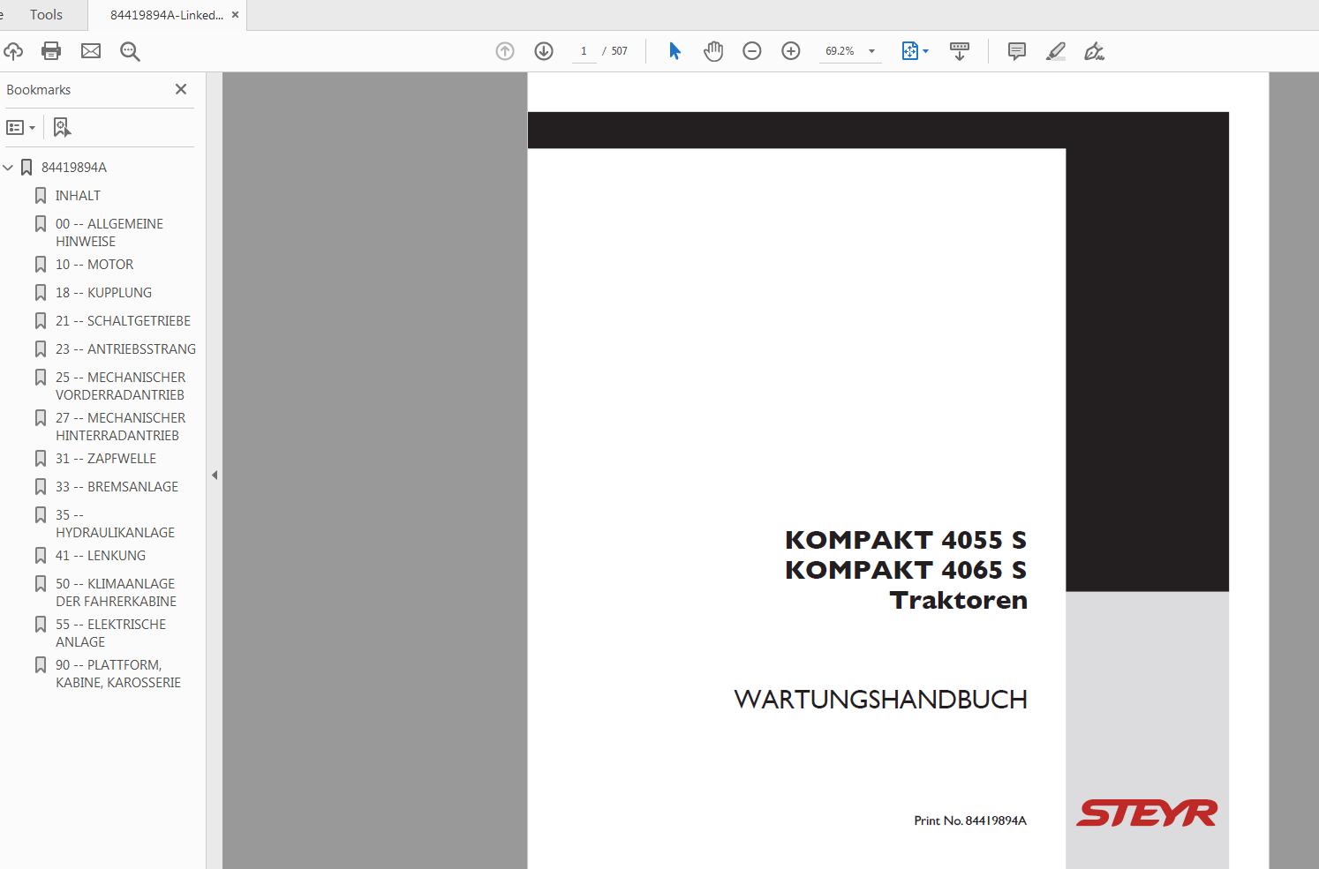Print the document using printer icon
The height and width of the screenshot is (869, 1319).
click(51, 51)
